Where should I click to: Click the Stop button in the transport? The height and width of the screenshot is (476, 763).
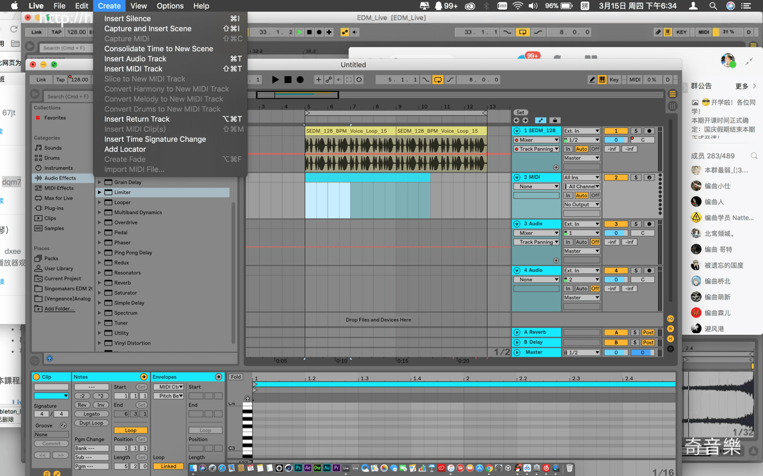[288, 79]
